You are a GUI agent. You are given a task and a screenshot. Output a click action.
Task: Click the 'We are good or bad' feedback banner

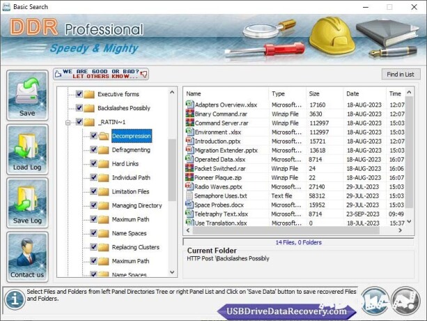(x=101, y=74)
